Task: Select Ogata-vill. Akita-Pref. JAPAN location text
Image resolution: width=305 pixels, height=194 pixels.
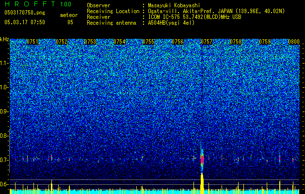Action: pos(216,11)
